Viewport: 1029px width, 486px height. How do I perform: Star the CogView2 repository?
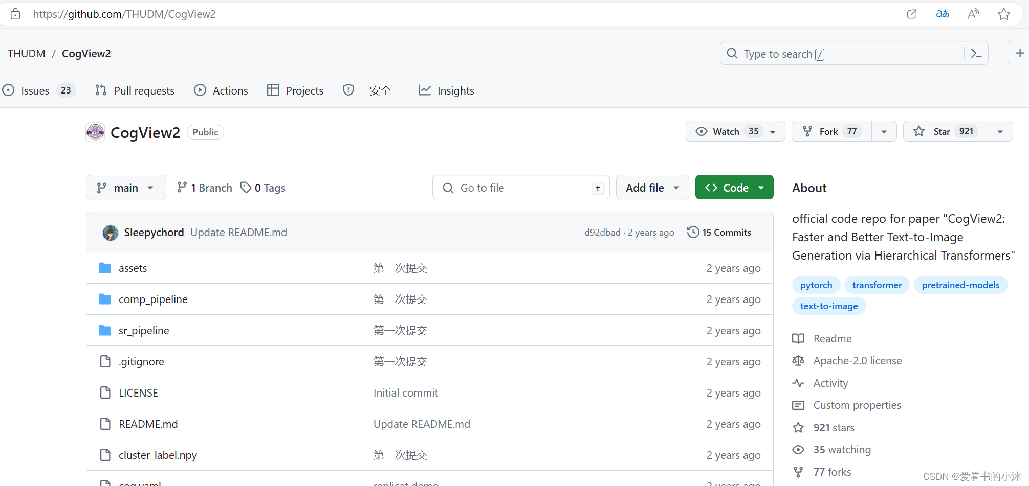(946, 131)
